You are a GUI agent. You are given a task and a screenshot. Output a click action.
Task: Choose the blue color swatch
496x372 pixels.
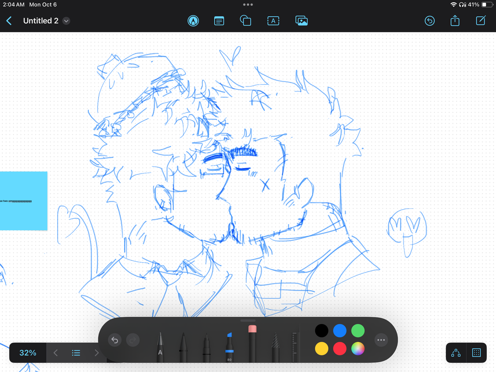point(340,331)
